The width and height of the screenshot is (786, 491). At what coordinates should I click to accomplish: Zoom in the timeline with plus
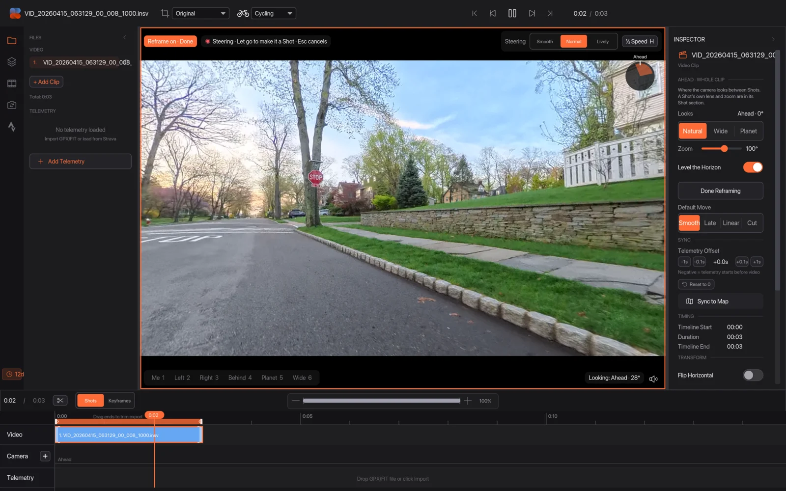tap(468, 401)
